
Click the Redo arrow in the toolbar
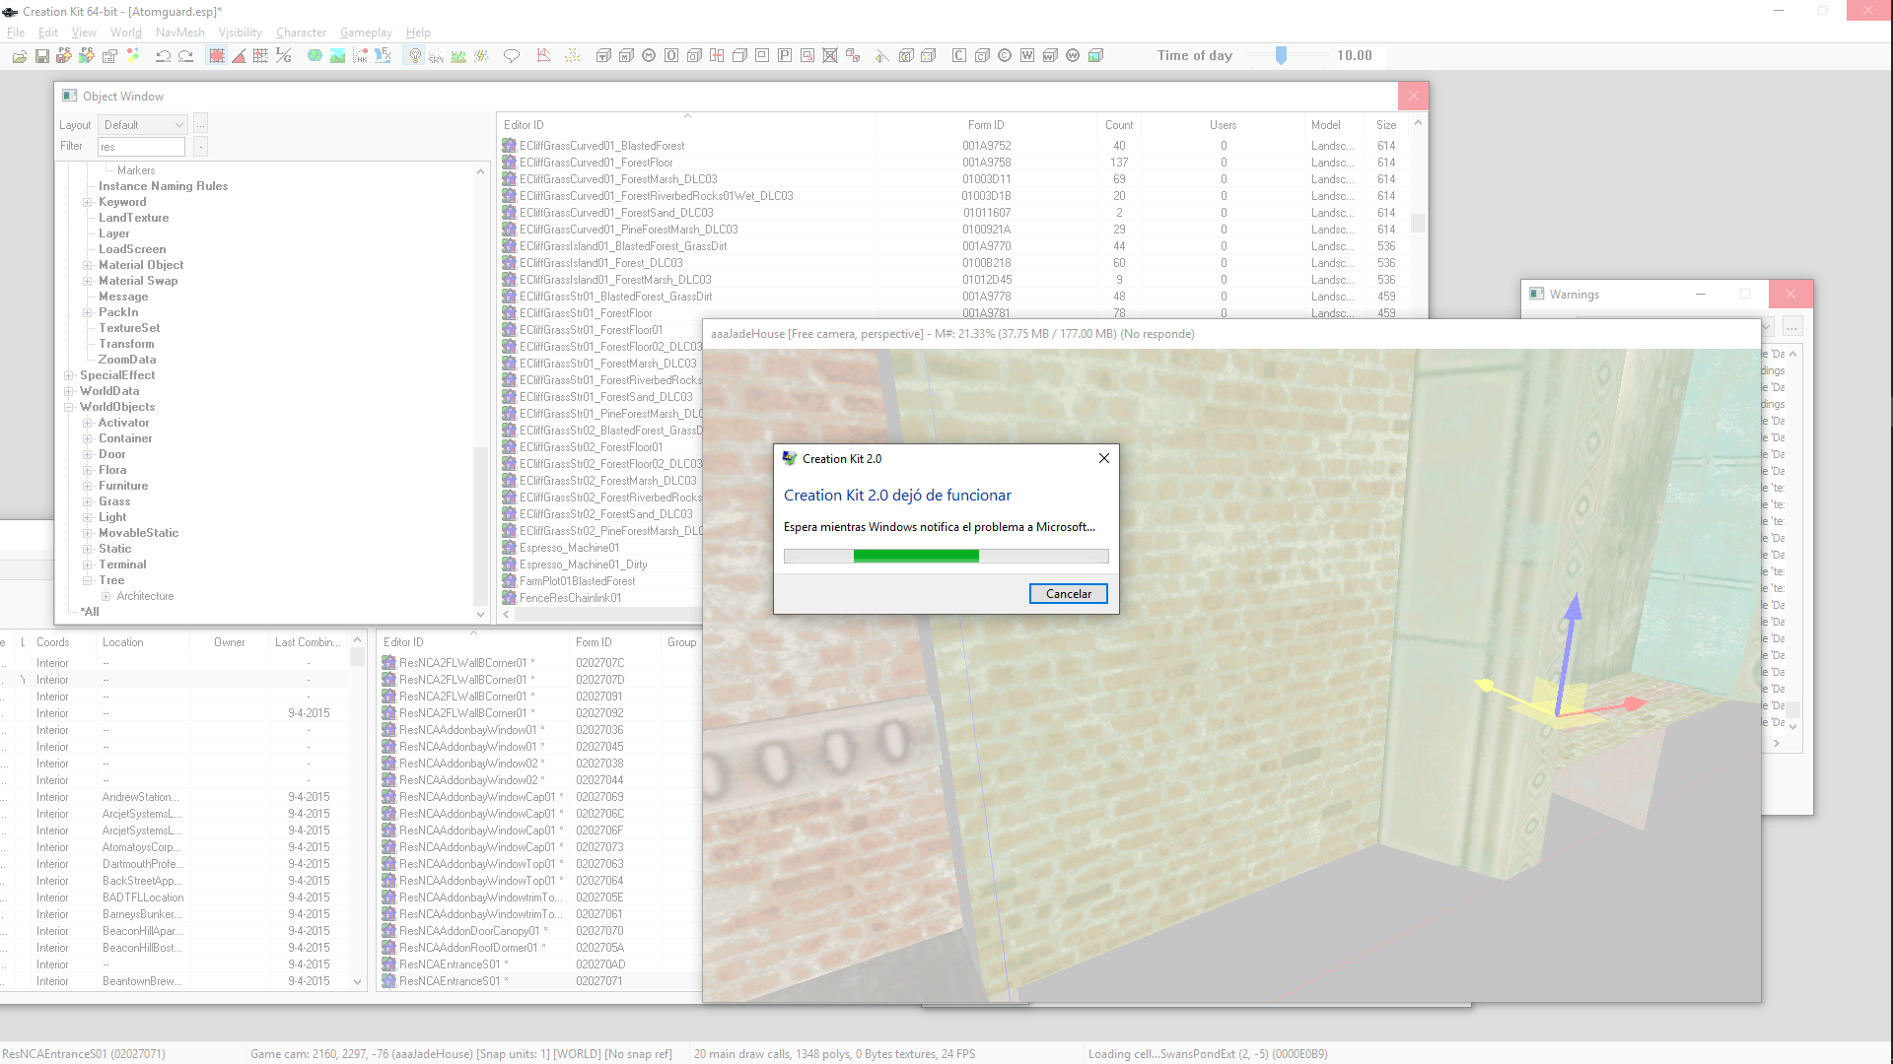click(x=185, y=56)
